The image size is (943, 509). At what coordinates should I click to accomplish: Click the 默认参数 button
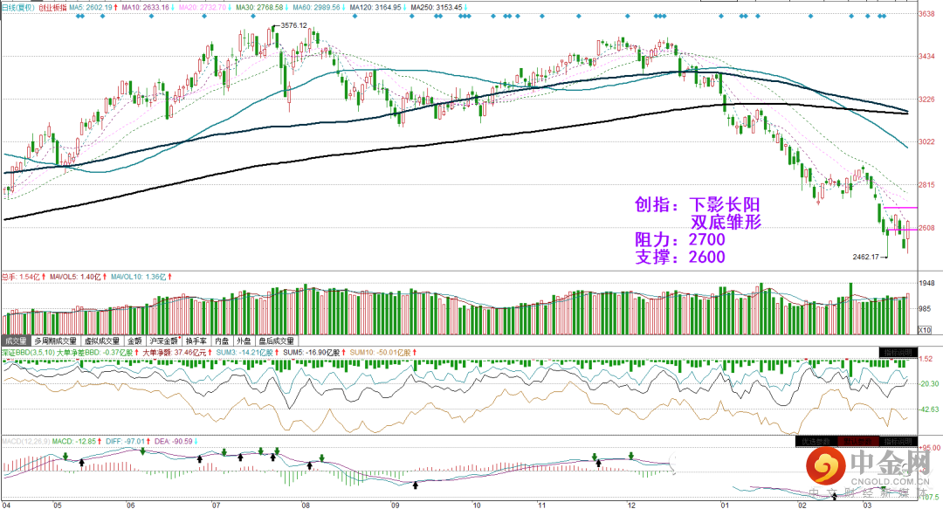coord(857,442)
